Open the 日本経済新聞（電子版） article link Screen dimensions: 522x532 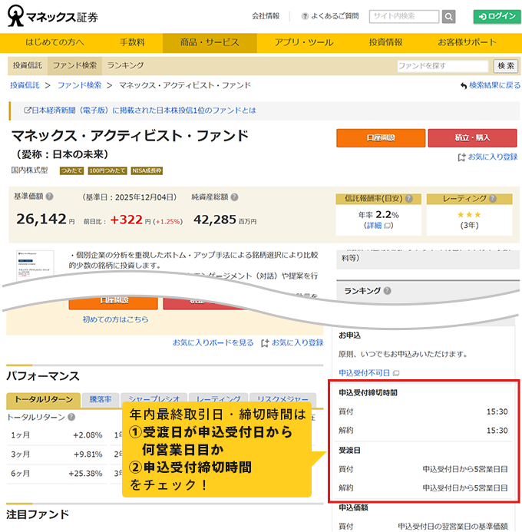(144, 111)
